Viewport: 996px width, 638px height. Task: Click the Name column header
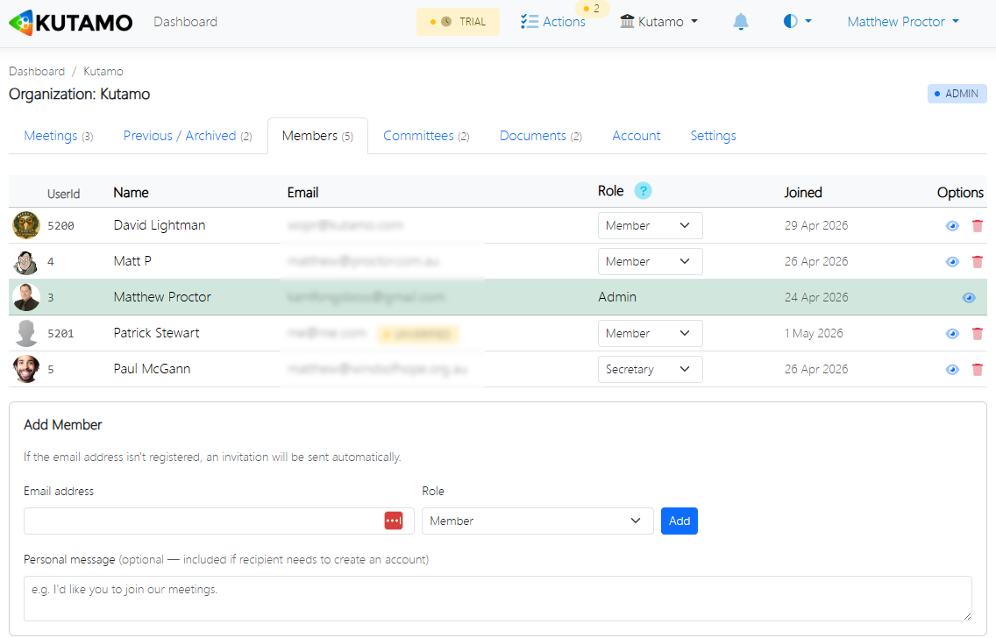[131, 192]
